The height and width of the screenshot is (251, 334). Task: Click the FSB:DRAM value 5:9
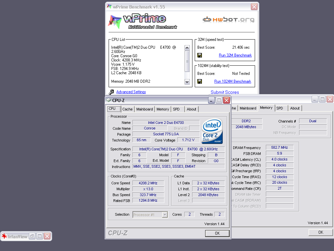click(280, 154)
